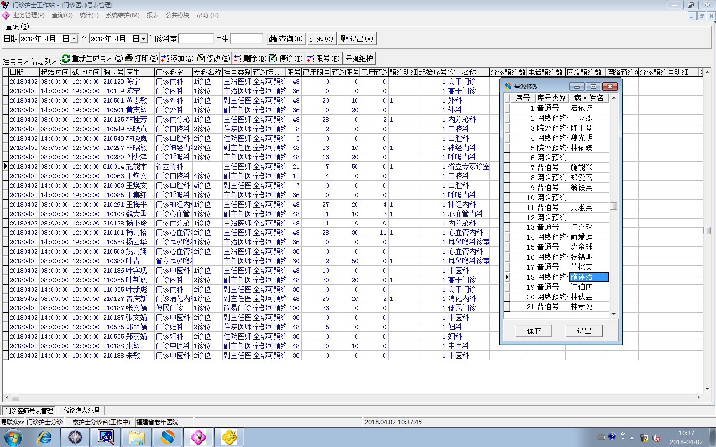Switch to the pink flower taskbar application
Screen dimensions: 716x447
click(198, 438)
